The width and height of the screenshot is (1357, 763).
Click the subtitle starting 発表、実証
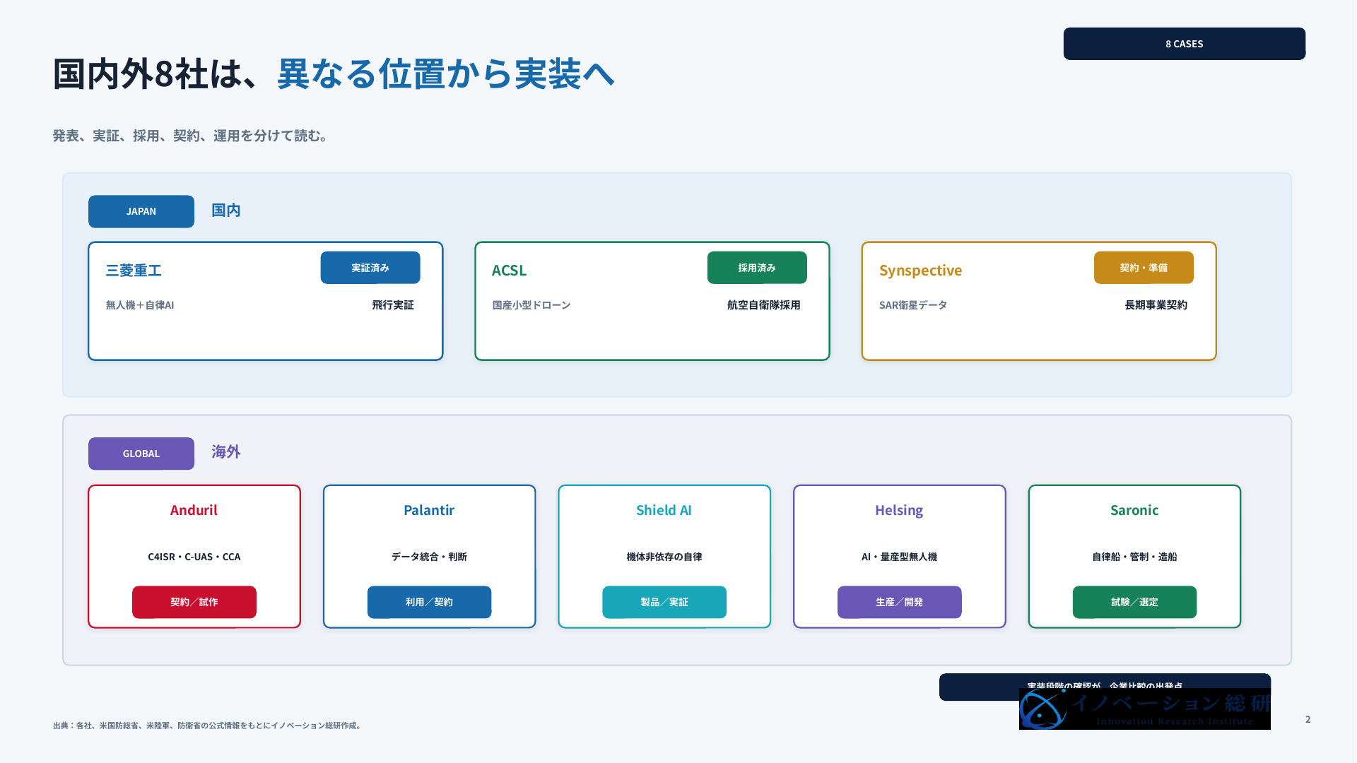[191, 136]
